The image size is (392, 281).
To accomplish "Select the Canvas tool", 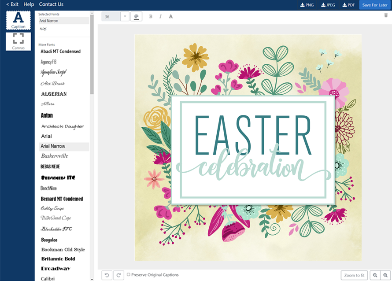I will click(18, 41).
